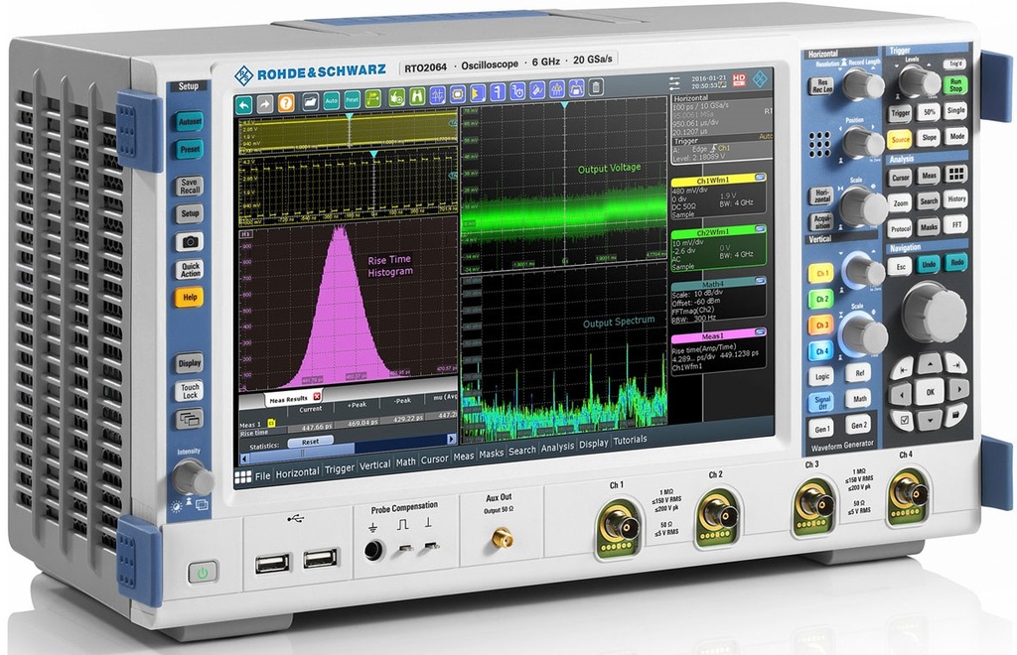Screen dimensions: 1017x655
Task: Open the Tutorials menu
Action: point(630,440)
